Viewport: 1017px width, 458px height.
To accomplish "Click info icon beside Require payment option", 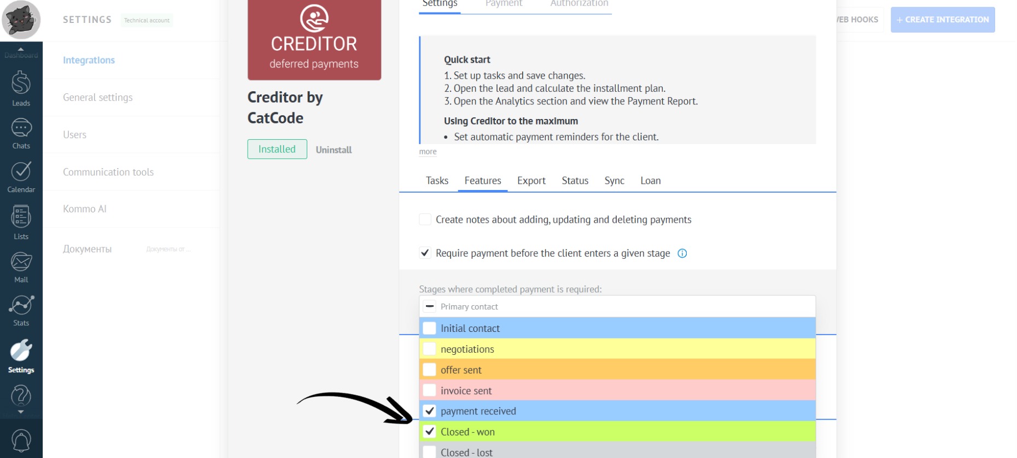I will point(682,253).
